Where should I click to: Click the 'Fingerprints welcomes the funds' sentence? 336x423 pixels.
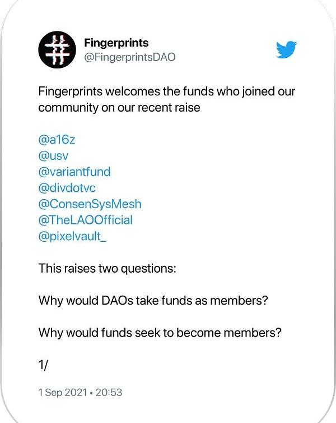[x=167, y=91]
